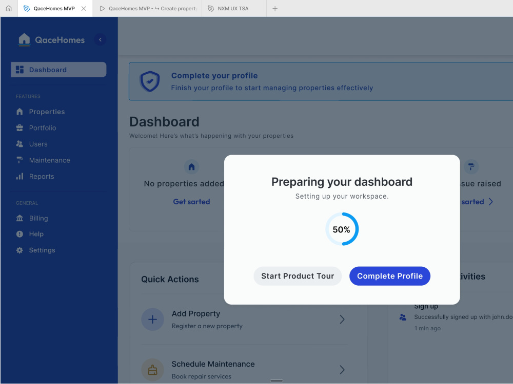The width and height of the screenshot is (513, 384).
Task: Click the Settings gear icon
Action: pyautogui.click(x=19, y=250)
